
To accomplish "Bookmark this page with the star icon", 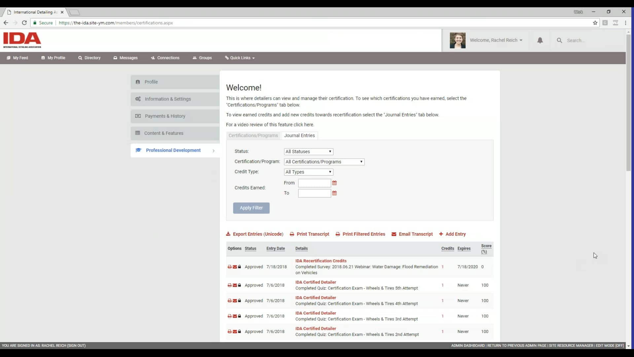I will tap(595, 23).
